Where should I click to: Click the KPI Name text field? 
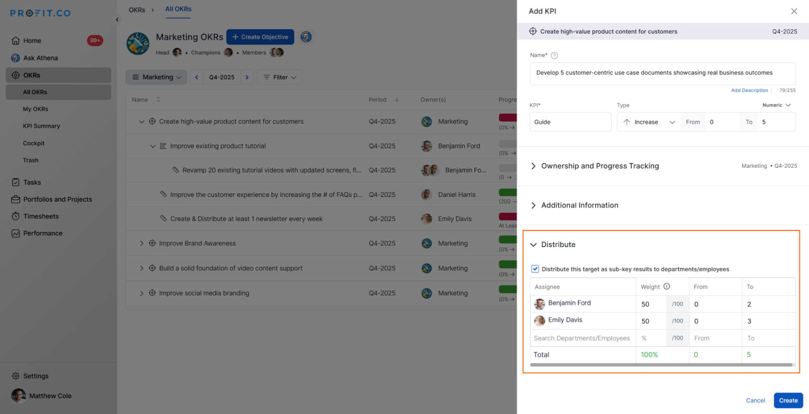point(662,73)
